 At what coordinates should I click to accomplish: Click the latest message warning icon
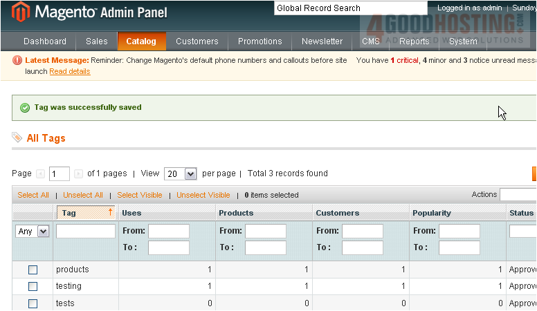click(18, 61)
